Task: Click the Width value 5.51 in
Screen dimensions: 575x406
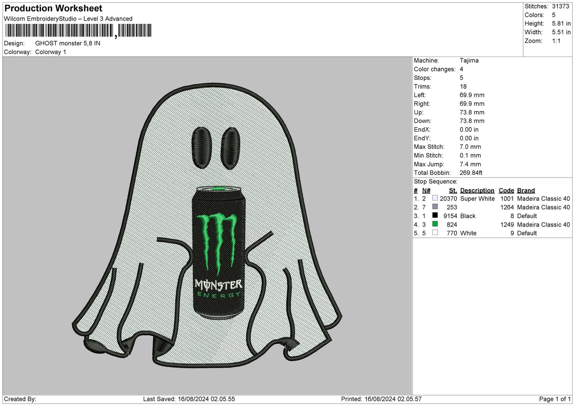Action: [561, 32]
